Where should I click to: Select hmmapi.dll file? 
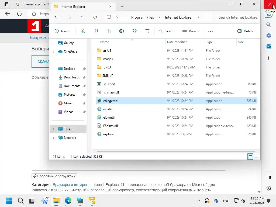[x=176, y=92]
